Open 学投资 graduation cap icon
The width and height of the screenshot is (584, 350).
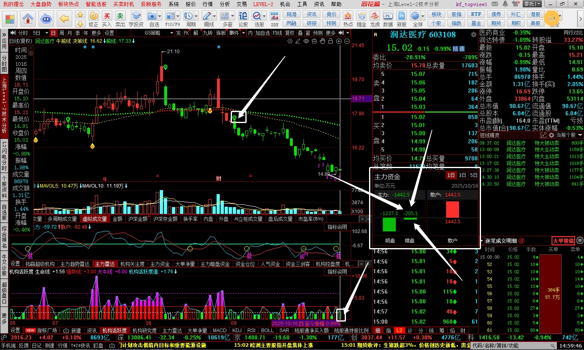point(136,19)
